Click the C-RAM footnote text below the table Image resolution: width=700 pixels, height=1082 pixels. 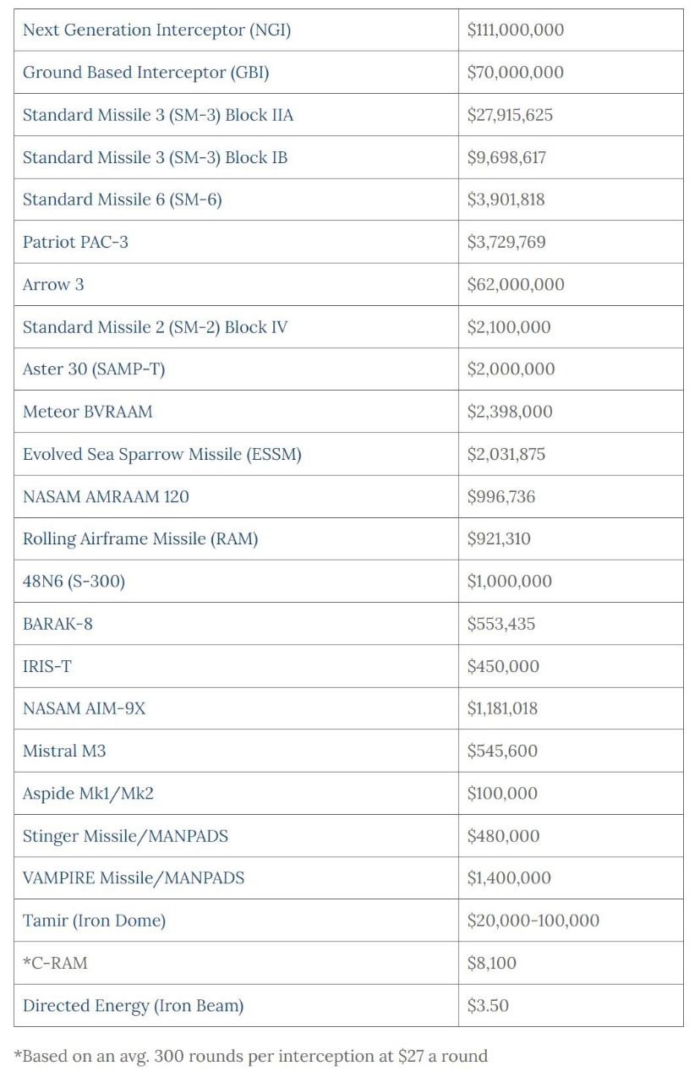click(x=251, y=1056)
